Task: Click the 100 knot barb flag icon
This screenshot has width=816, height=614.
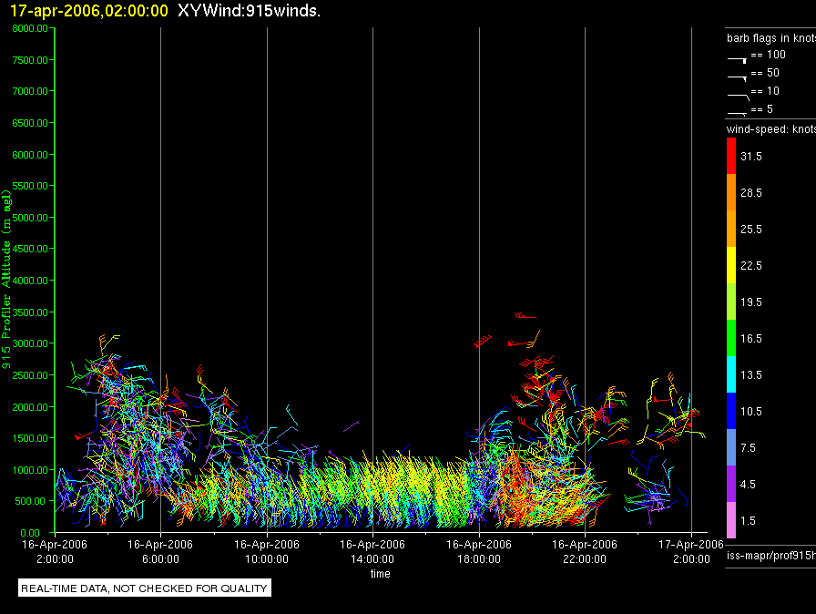Action: [737, 60]
